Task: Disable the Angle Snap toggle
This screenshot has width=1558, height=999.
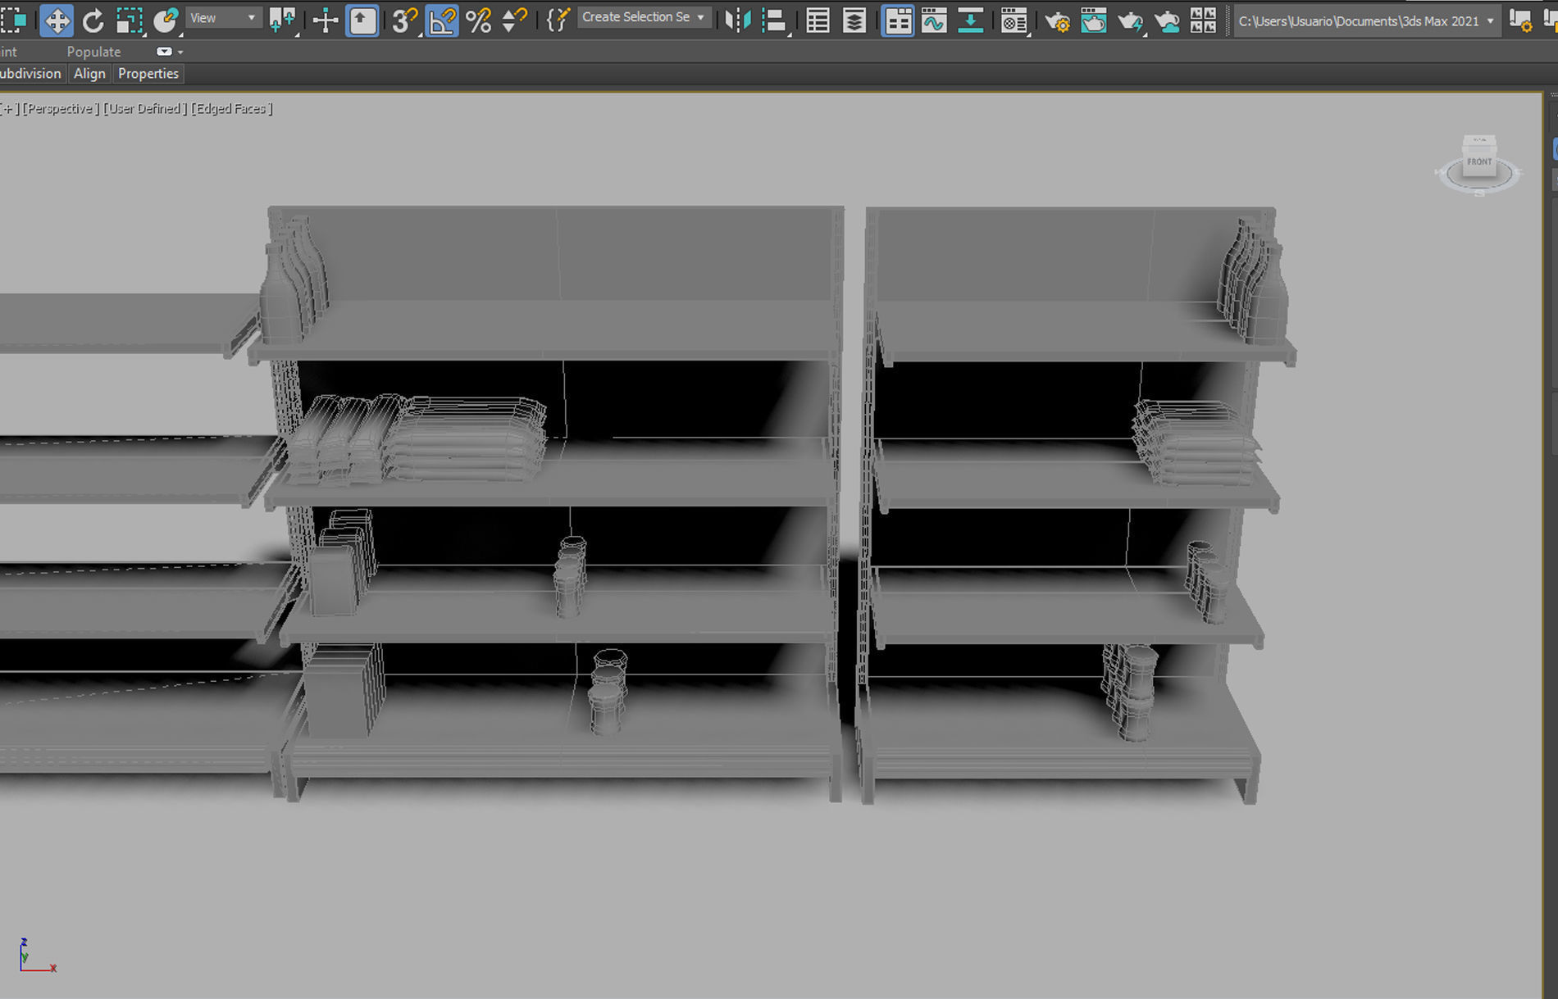Action: point(442,20)
